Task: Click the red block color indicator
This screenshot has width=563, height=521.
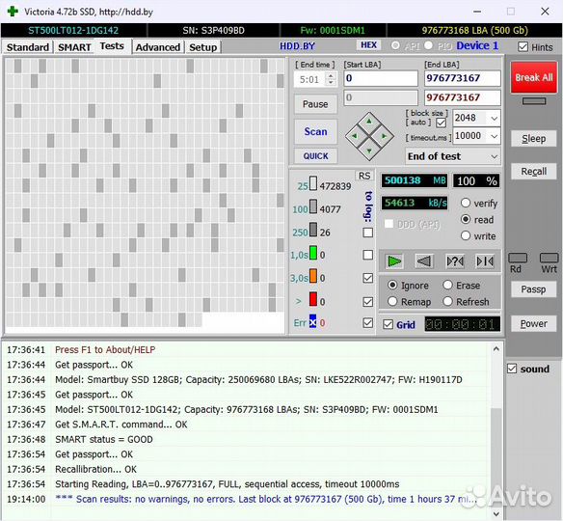Action: coord(313,300)
